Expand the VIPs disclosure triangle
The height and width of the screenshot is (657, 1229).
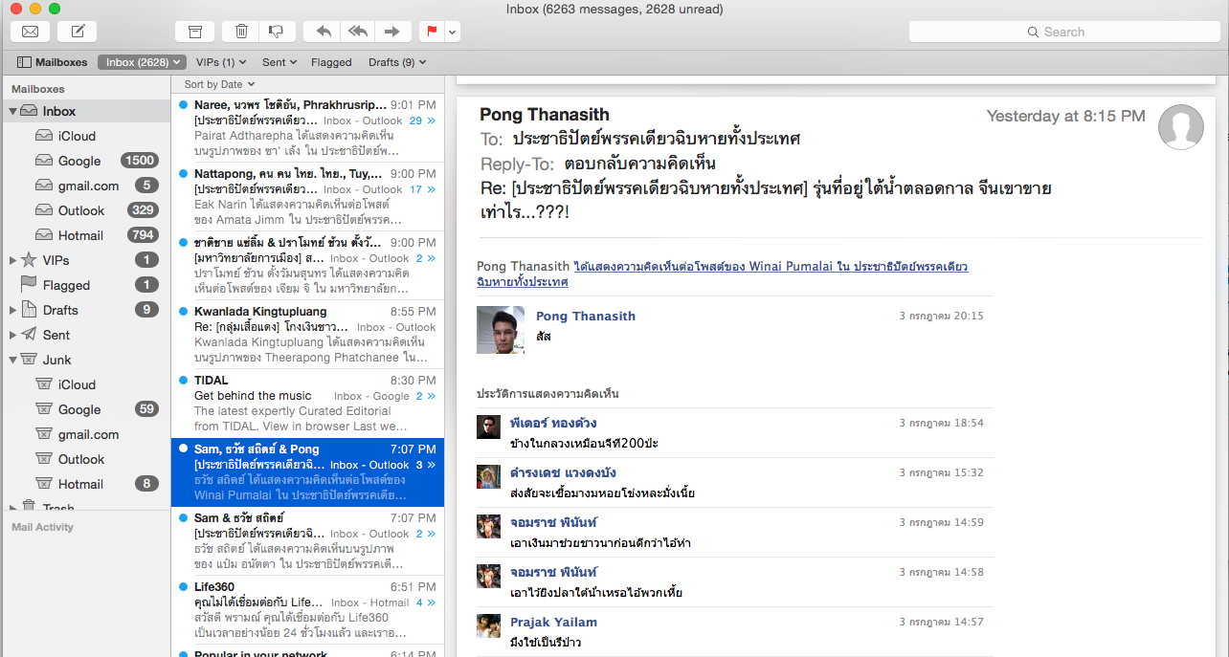[x=13, y=260]
